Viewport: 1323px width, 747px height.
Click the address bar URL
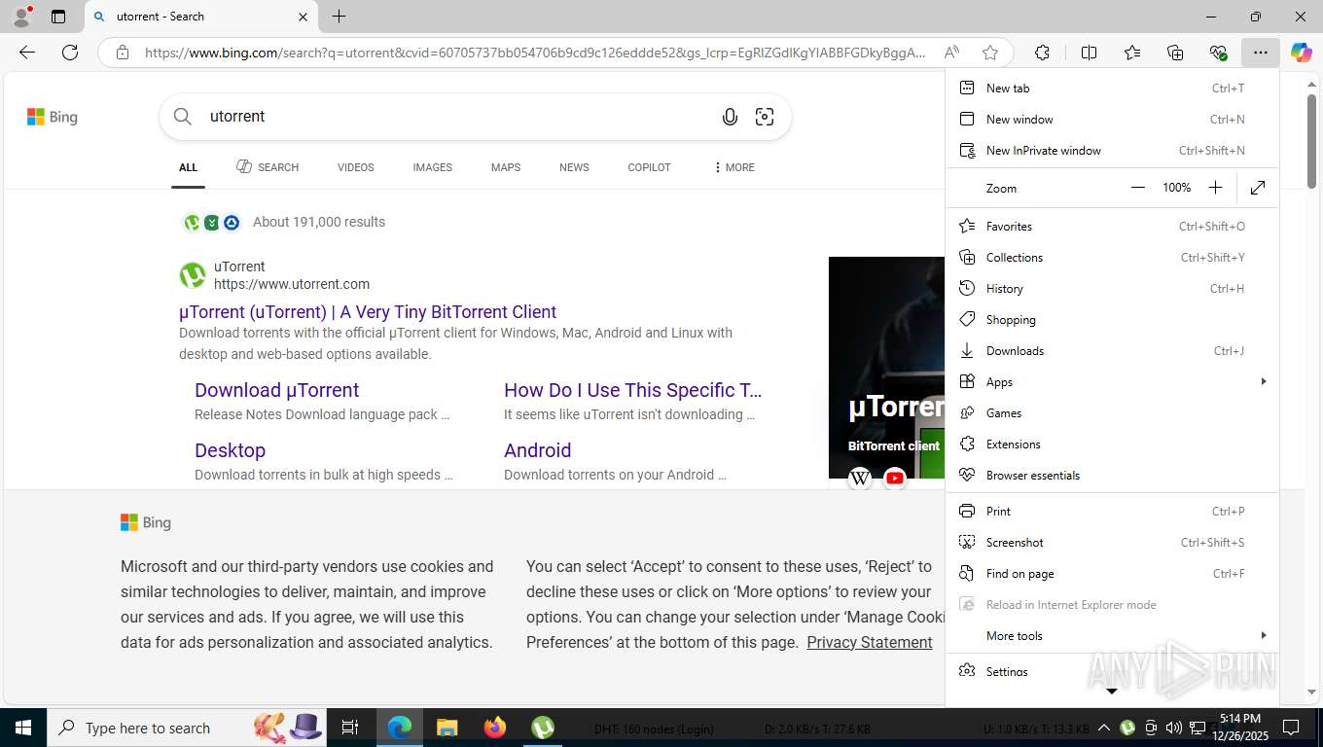[535, 53]
